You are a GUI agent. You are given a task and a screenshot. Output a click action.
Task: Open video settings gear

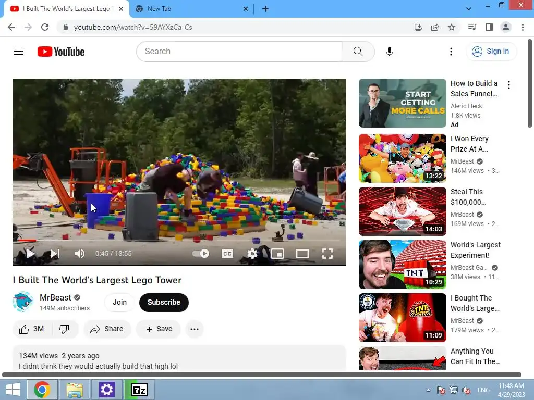(x=252, y=254)
